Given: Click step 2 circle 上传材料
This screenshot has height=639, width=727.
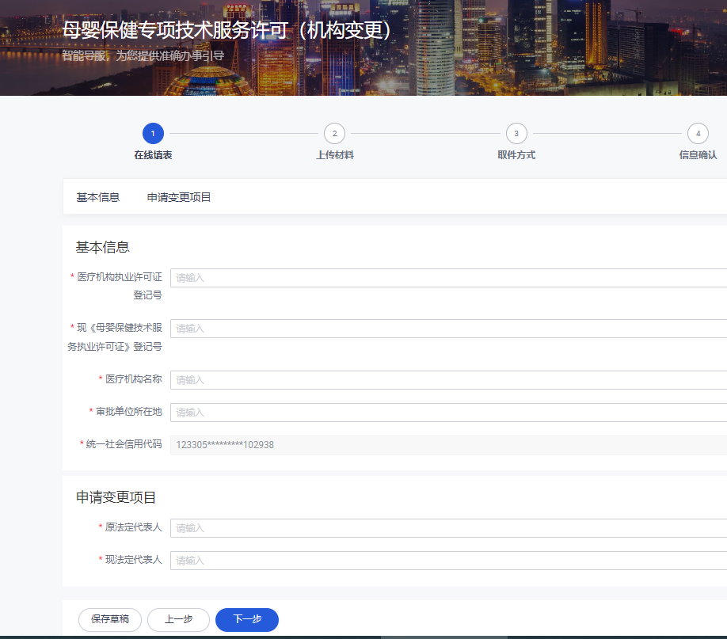Looking at the screenshot, I should [x=335, y=134].
